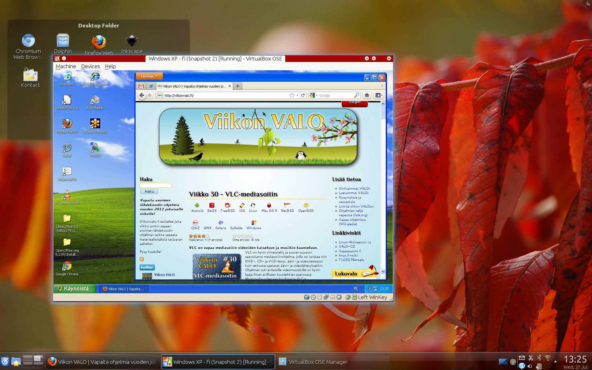The height and width of the screenshot is (370, 592).
Task: Click the twitter badge on the page
Action: point(147,267)
